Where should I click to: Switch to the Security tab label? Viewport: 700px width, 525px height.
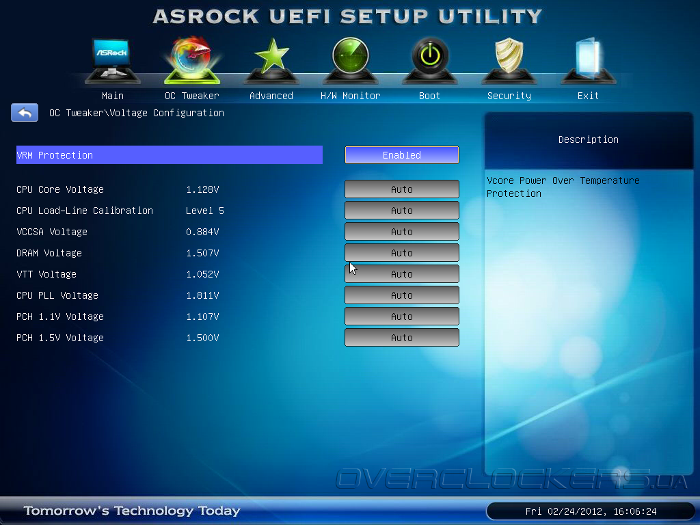click(509, 96)
